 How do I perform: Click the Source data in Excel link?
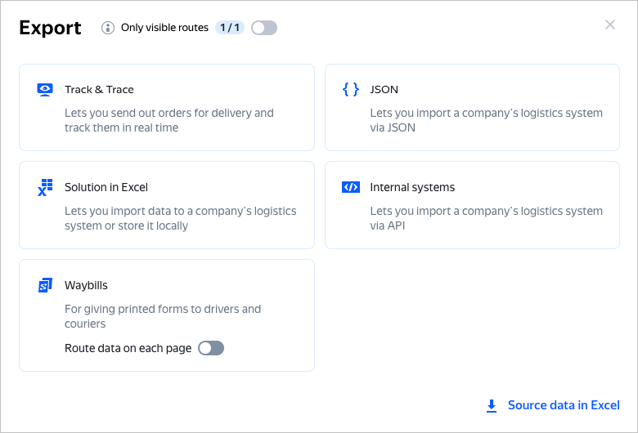(564, 405)
